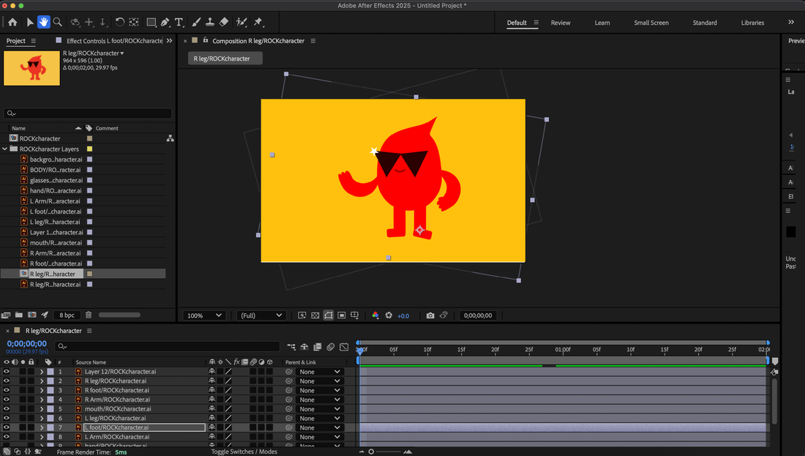
Task: Hide the L leg/ROCKcharacter.ai timeline layer
Action: click(x=6, y=418)
